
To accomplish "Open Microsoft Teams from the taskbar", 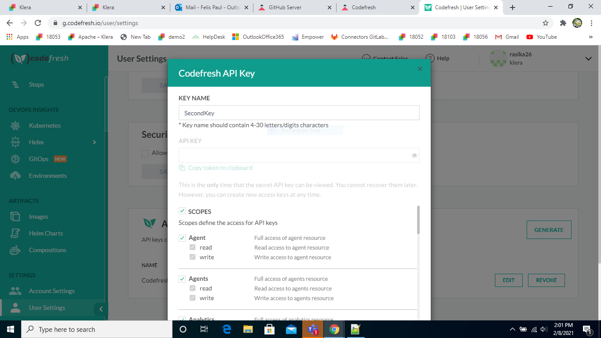I will (x=313, y=329).
